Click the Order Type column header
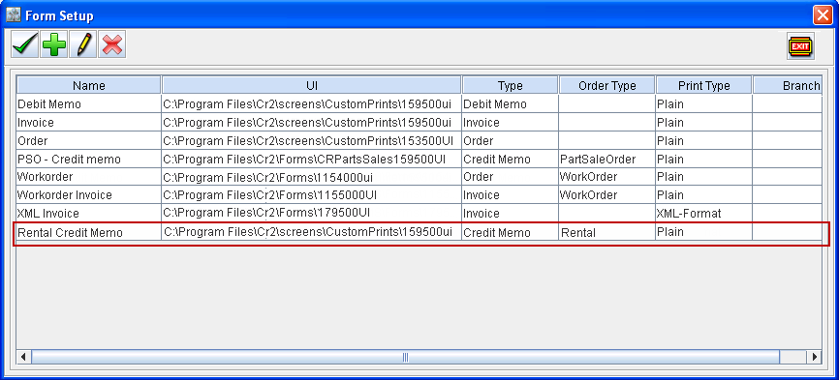This screenshot has height=380, width=839. tap(607, 85)
